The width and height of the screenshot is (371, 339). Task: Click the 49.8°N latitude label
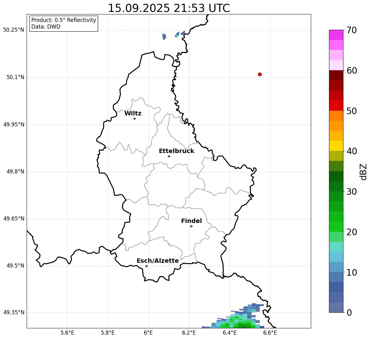15,172
